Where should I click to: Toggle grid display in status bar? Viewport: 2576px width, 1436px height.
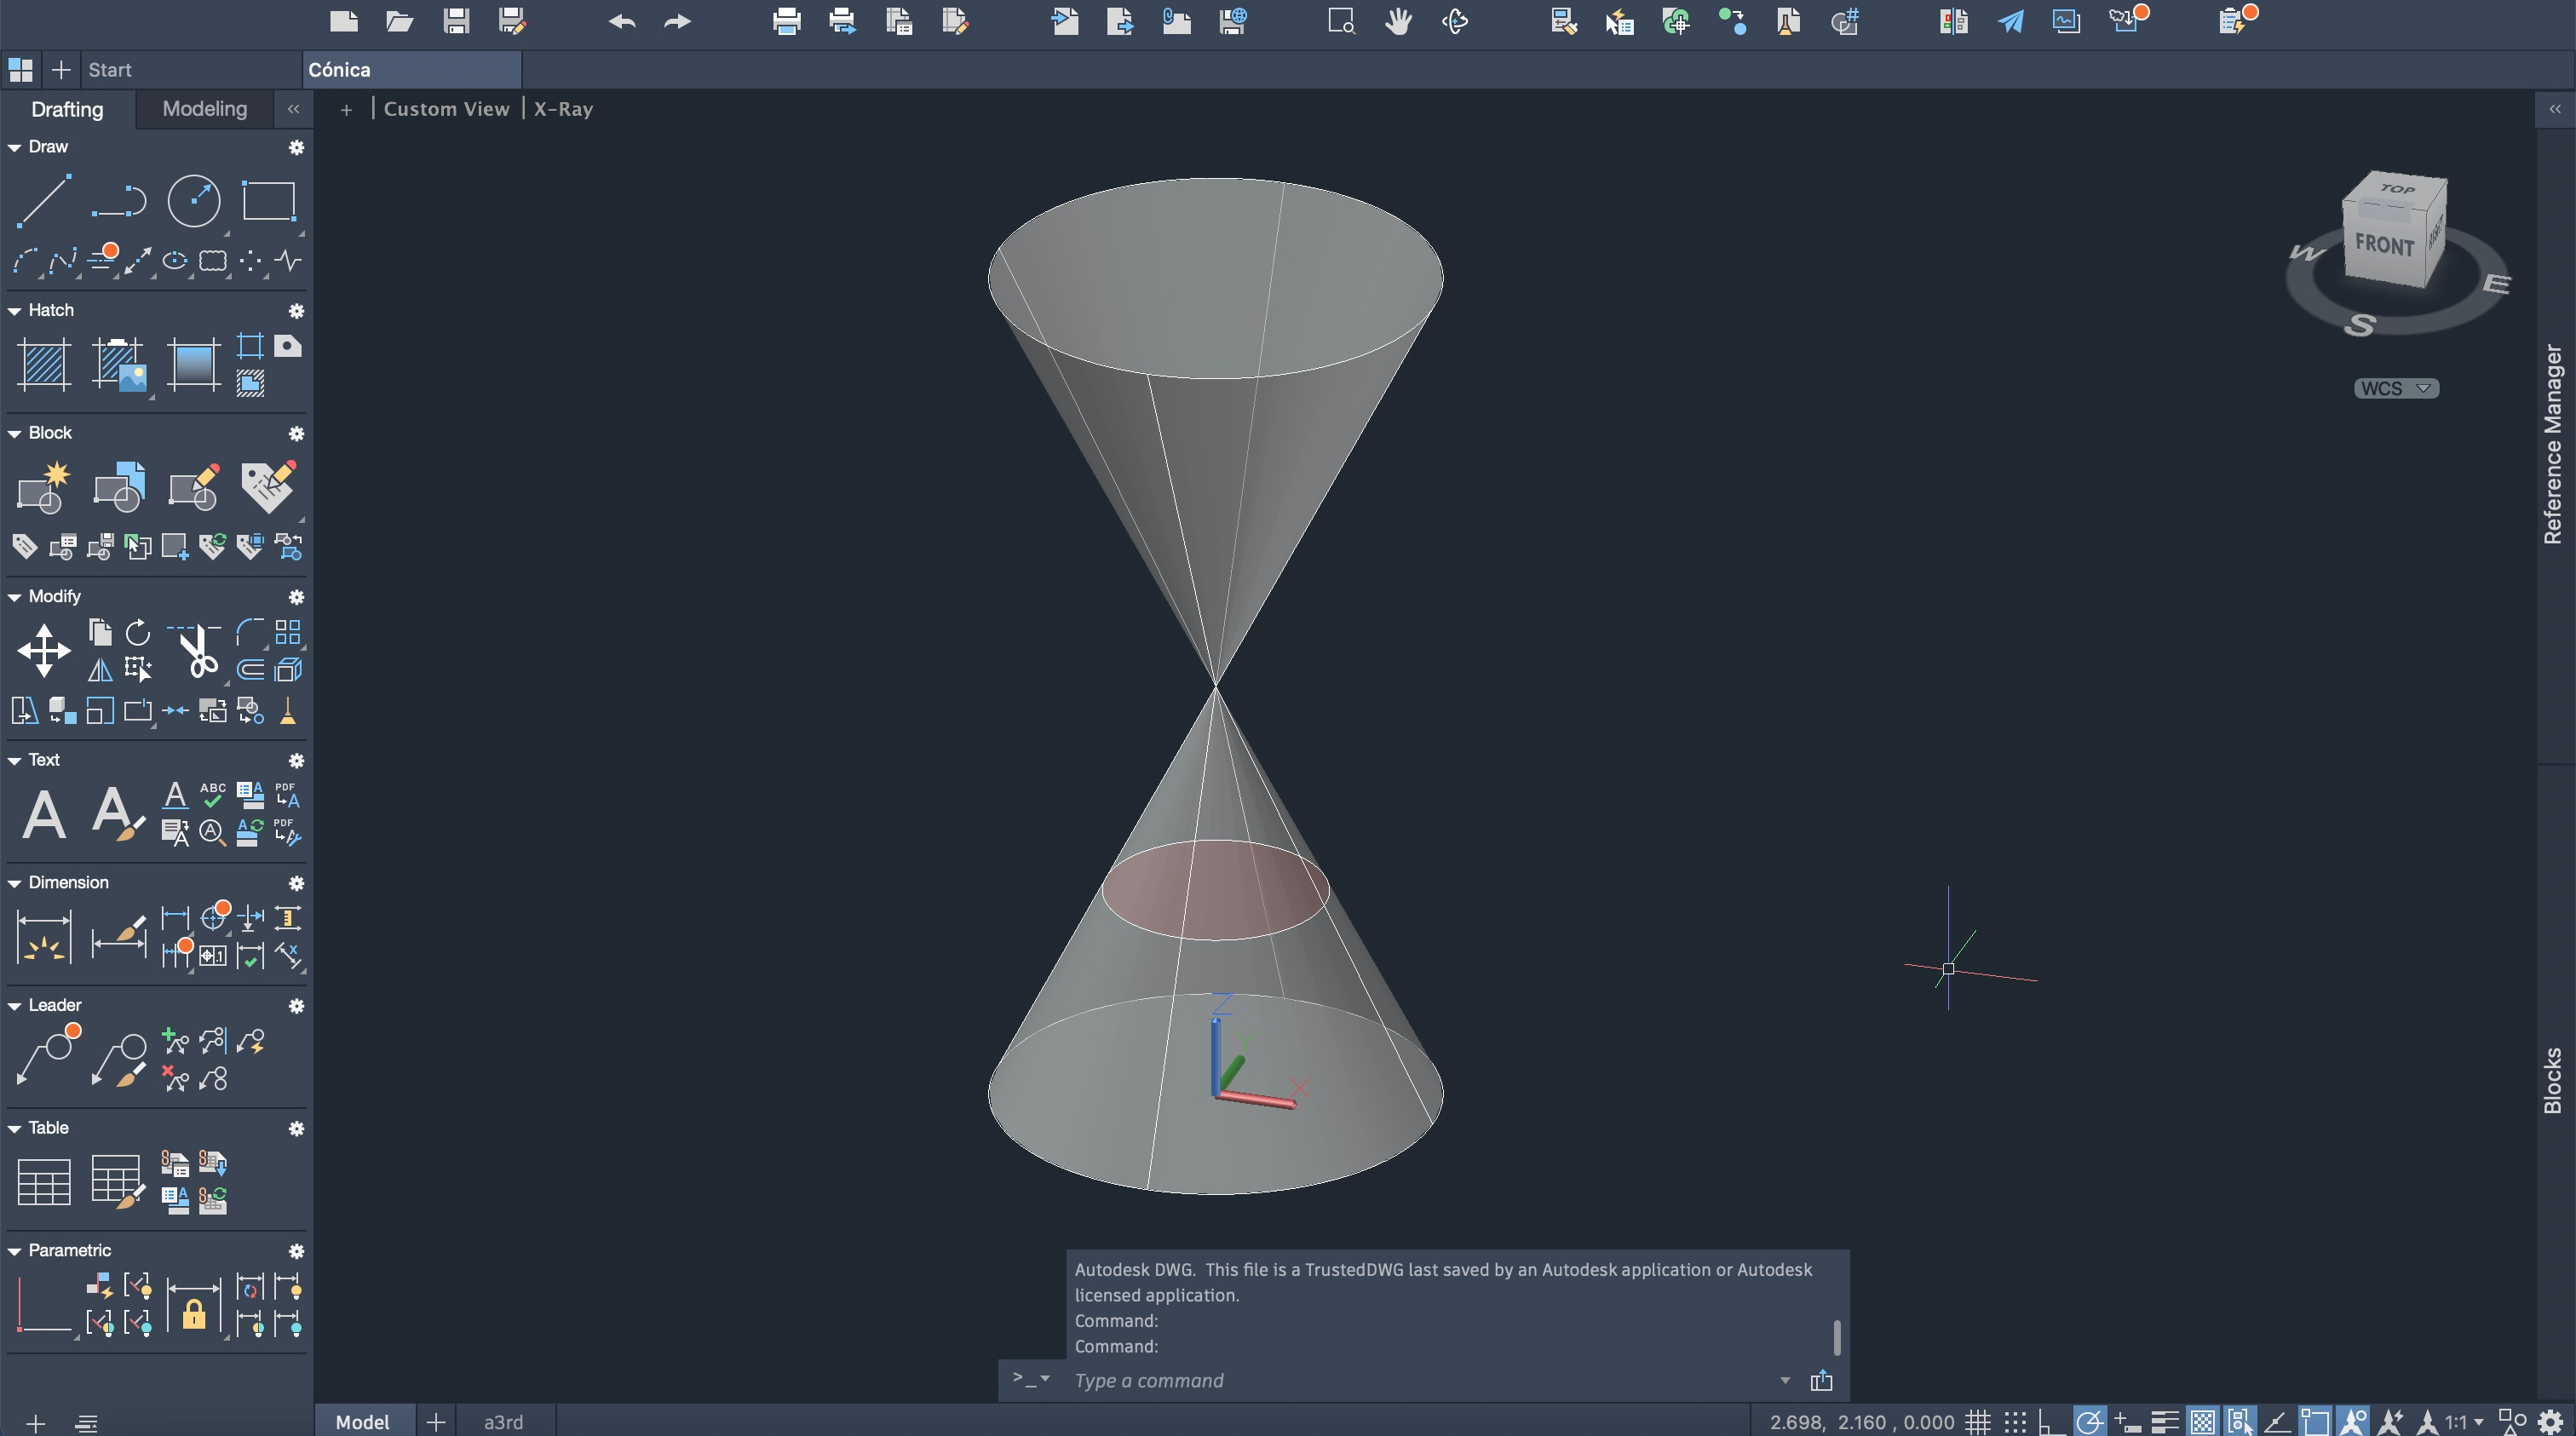[x=1977, y=1421]
